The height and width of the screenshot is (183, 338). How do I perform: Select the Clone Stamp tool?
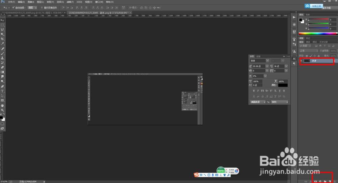point(2,58)
